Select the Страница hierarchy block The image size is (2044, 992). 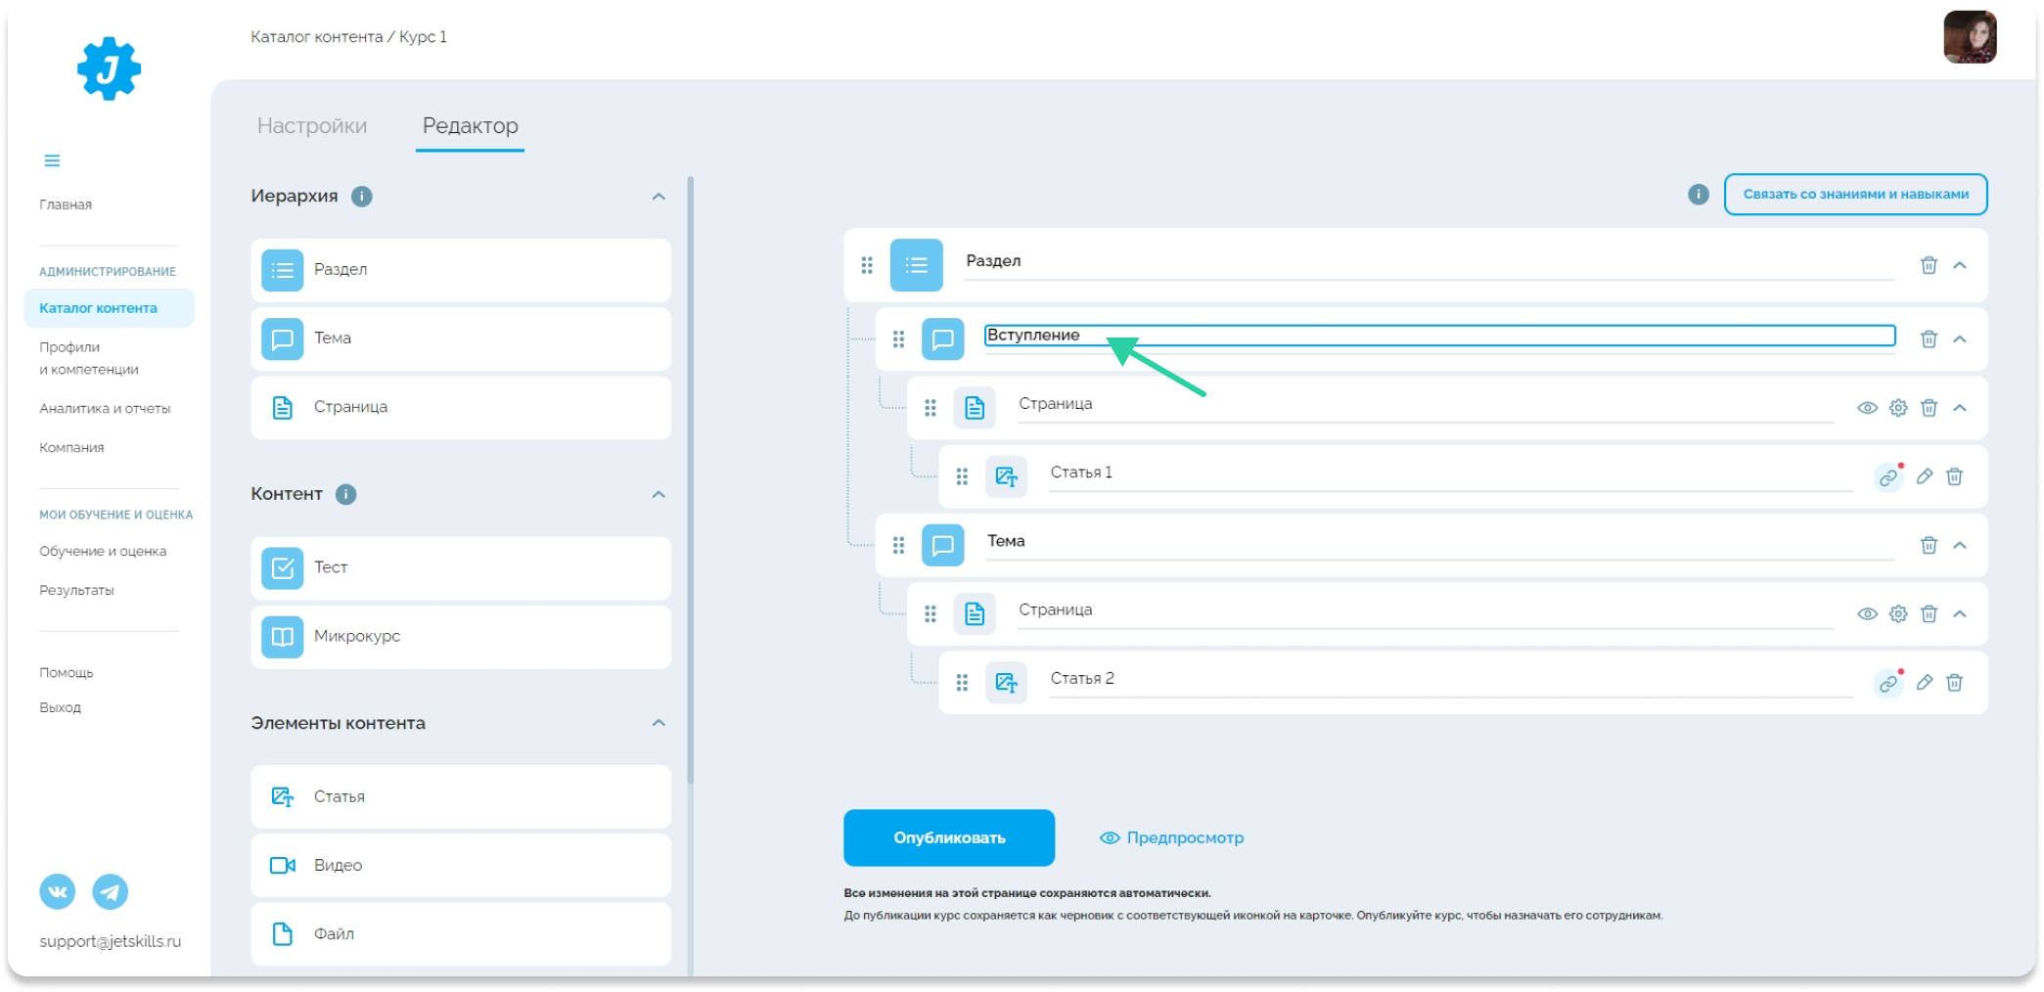coord(461,407)
